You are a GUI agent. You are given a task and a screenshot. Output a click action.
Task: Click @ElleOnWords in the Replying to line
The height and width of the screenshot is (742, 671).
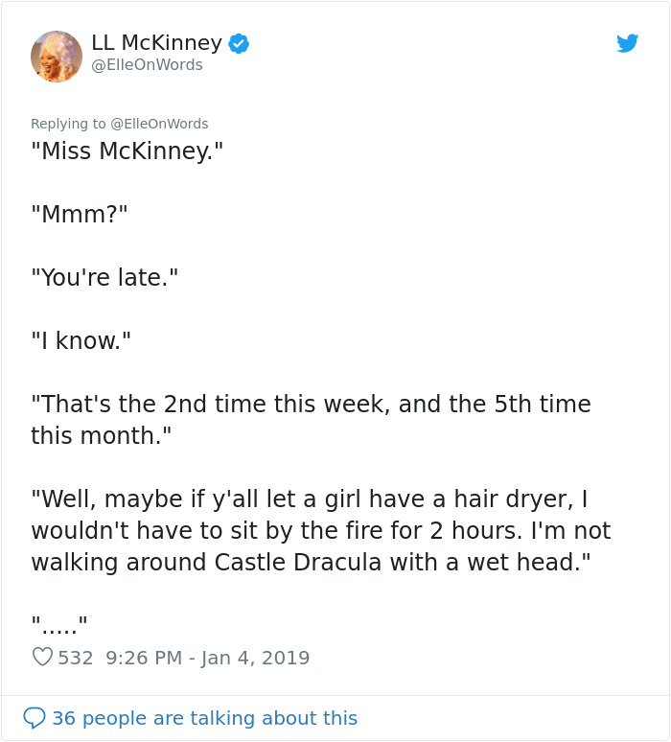click(x=159, y=124)
